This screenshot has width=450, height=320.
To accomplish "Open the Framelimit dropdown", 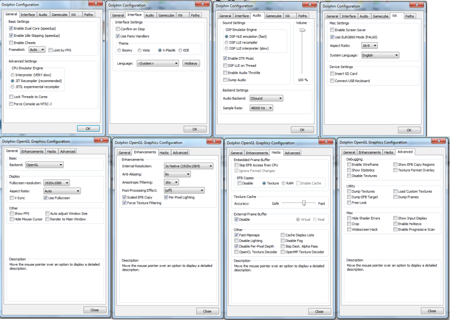I will pos(37,50).
